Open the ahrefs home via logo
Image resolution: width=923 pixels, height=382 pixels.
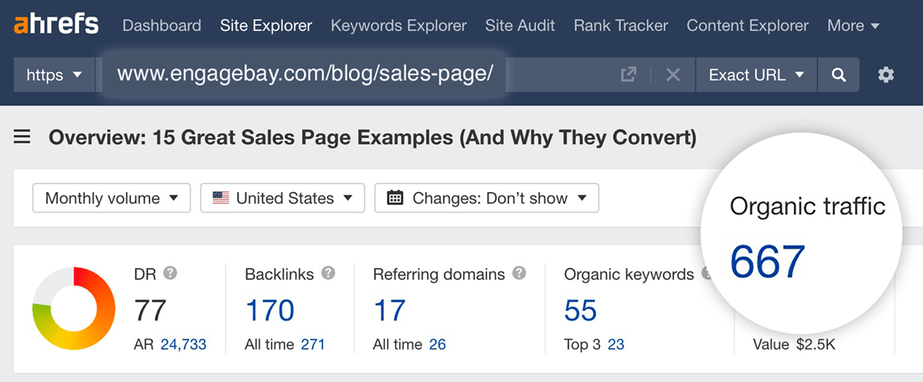tap(55, 24)
